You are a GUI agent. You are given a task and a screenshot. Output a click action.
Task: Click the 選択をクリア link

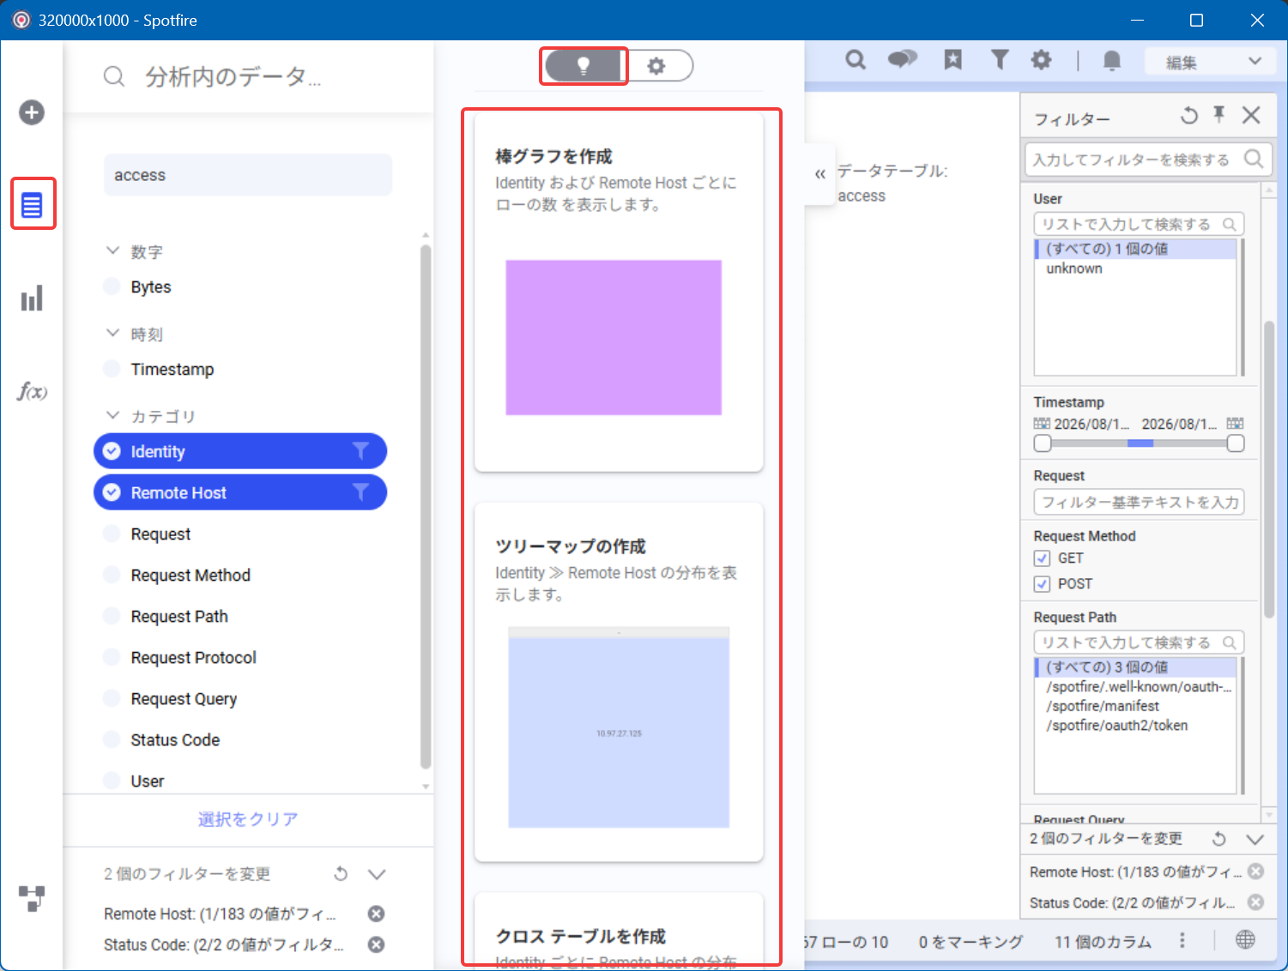(248, 819)
